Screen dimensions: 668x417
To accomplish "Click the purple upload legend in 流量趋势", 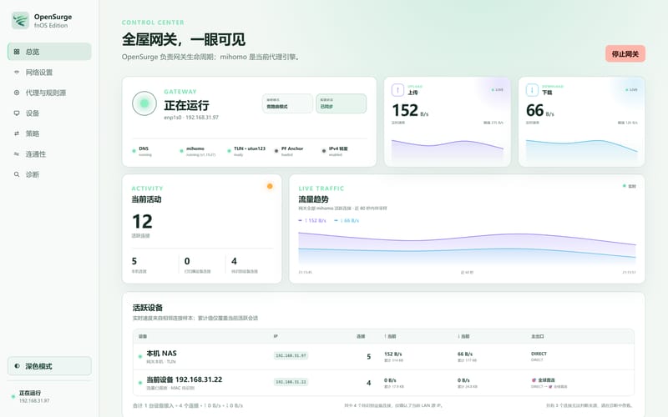I will (312, 220).
